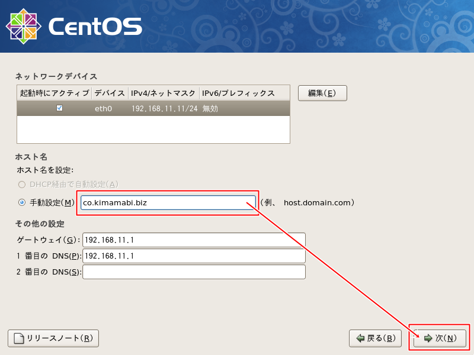Click the primary DNS input field
The height and width of the screenshot is (355, 474).
(x=194, y=256)
